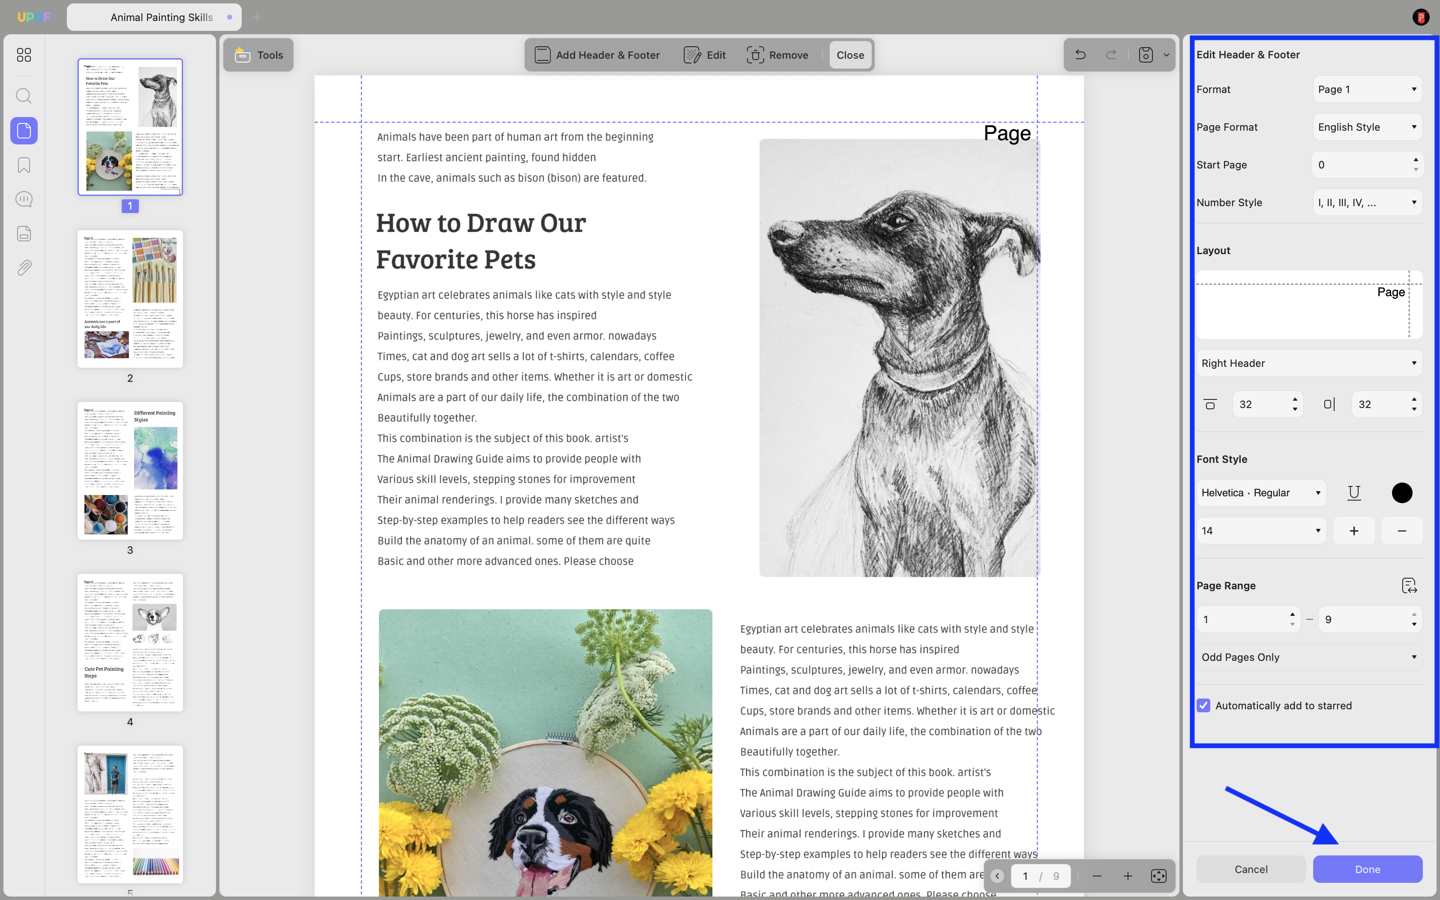Click the Done button
This screenshot has width=1440, height=900.
[x=1368, y=869]
